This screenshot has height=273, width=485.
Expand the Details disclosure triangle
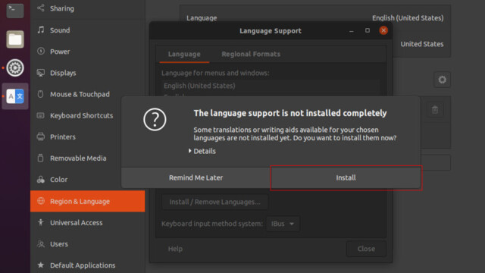tap(189, 151)
